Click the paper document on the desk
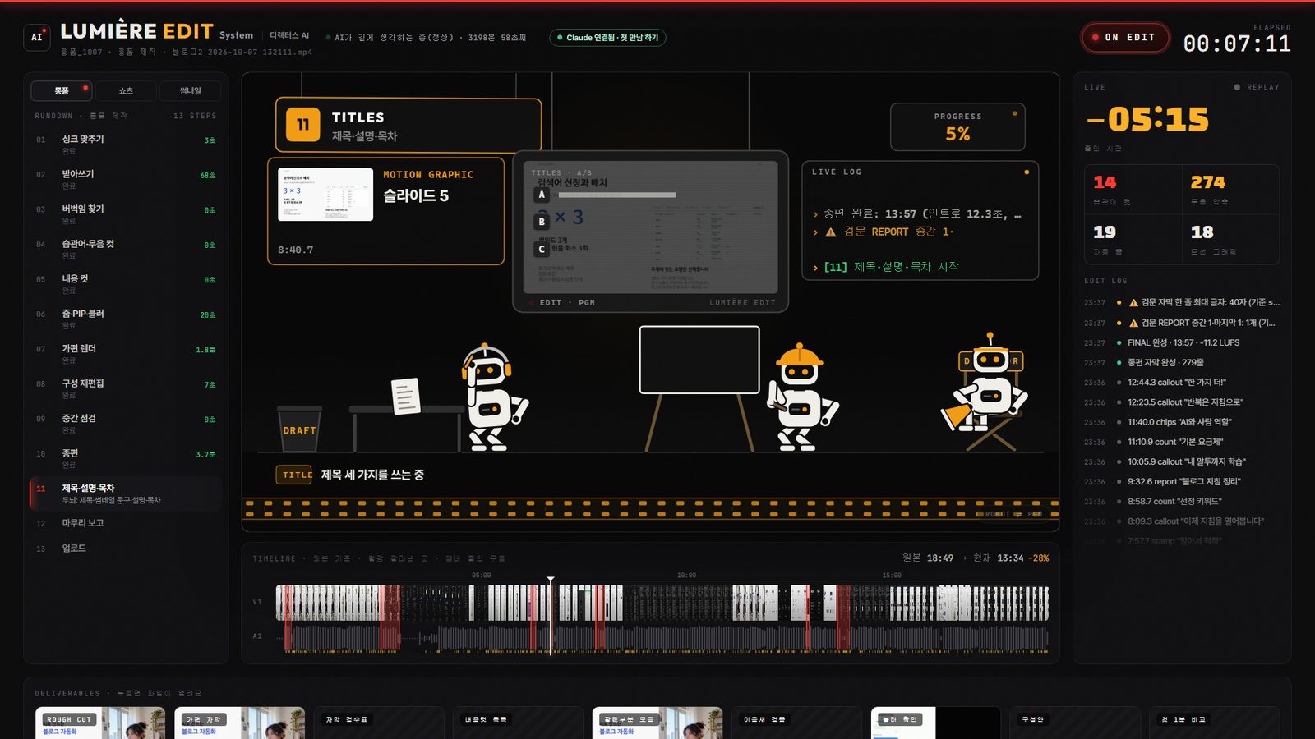The height and width of the screenshot is (739, 1315). [405, 396]
